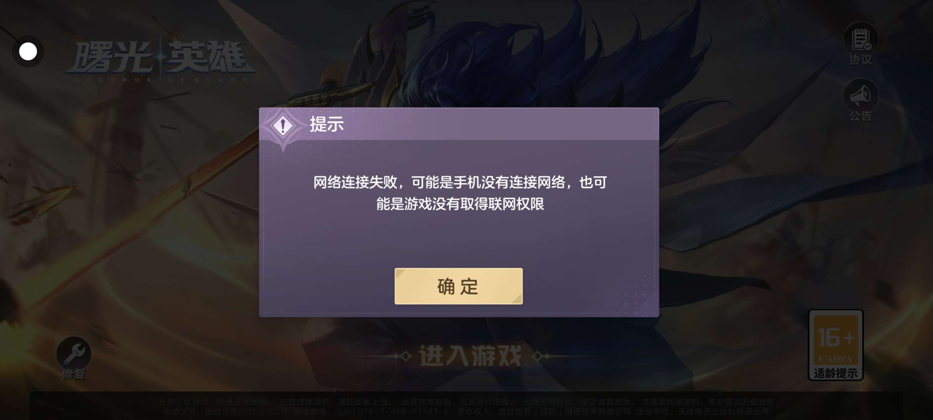Click the 公告 text label

[861, 115]
